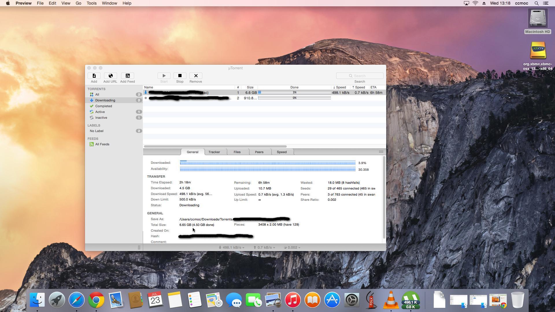Click the µTorrent Dock icon showing speeds
The height and width of the screenshot is (312, 555).
[410, 300]
